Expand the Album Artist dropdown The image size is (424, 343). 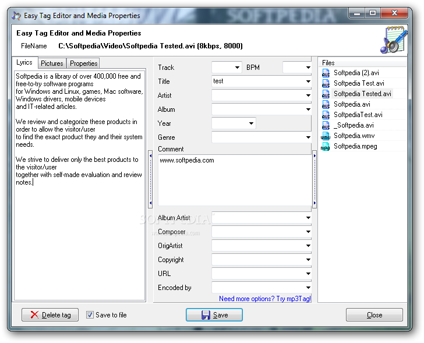point(308,218)
